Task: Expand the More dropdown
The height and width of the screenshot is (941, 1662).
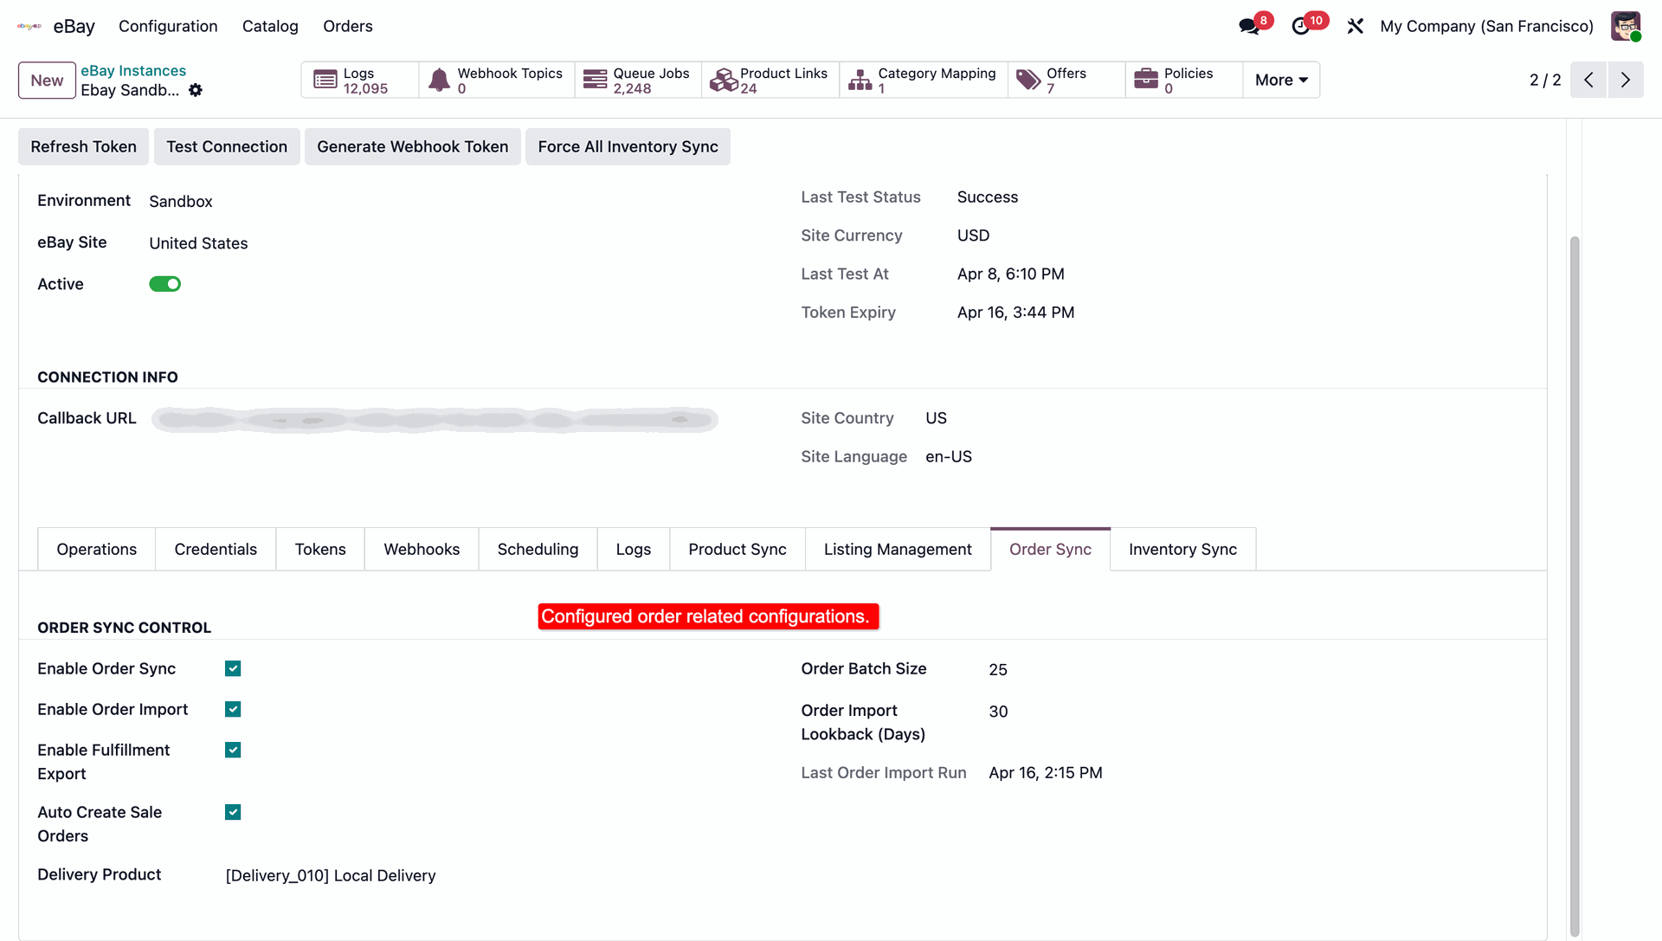Action: point(1281,80)
